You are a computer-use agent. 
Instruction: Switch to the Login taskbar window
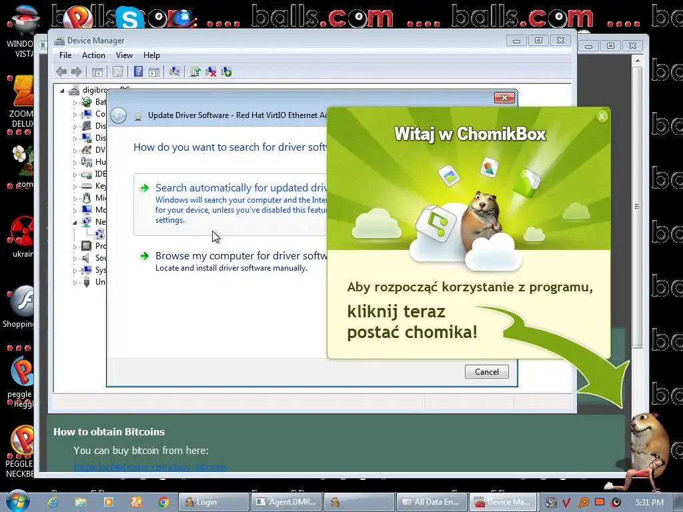click(214, 502)
